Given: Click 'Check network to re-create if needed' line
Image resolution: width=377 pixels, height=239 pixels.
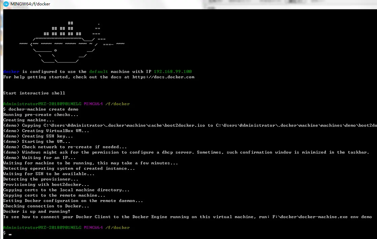Looking at the screenshot, I should tap(65, 147).
